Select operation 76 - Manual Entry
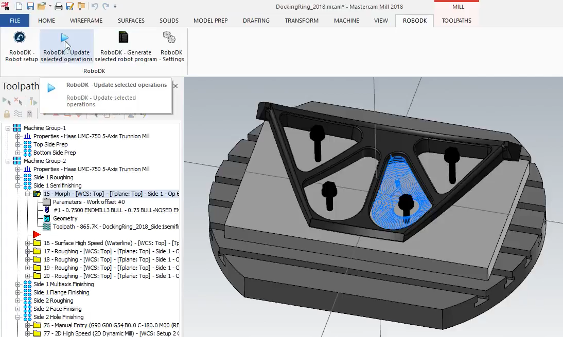Image resolution: width=563 pixels, height=337 pixels. tap(111, 326)
